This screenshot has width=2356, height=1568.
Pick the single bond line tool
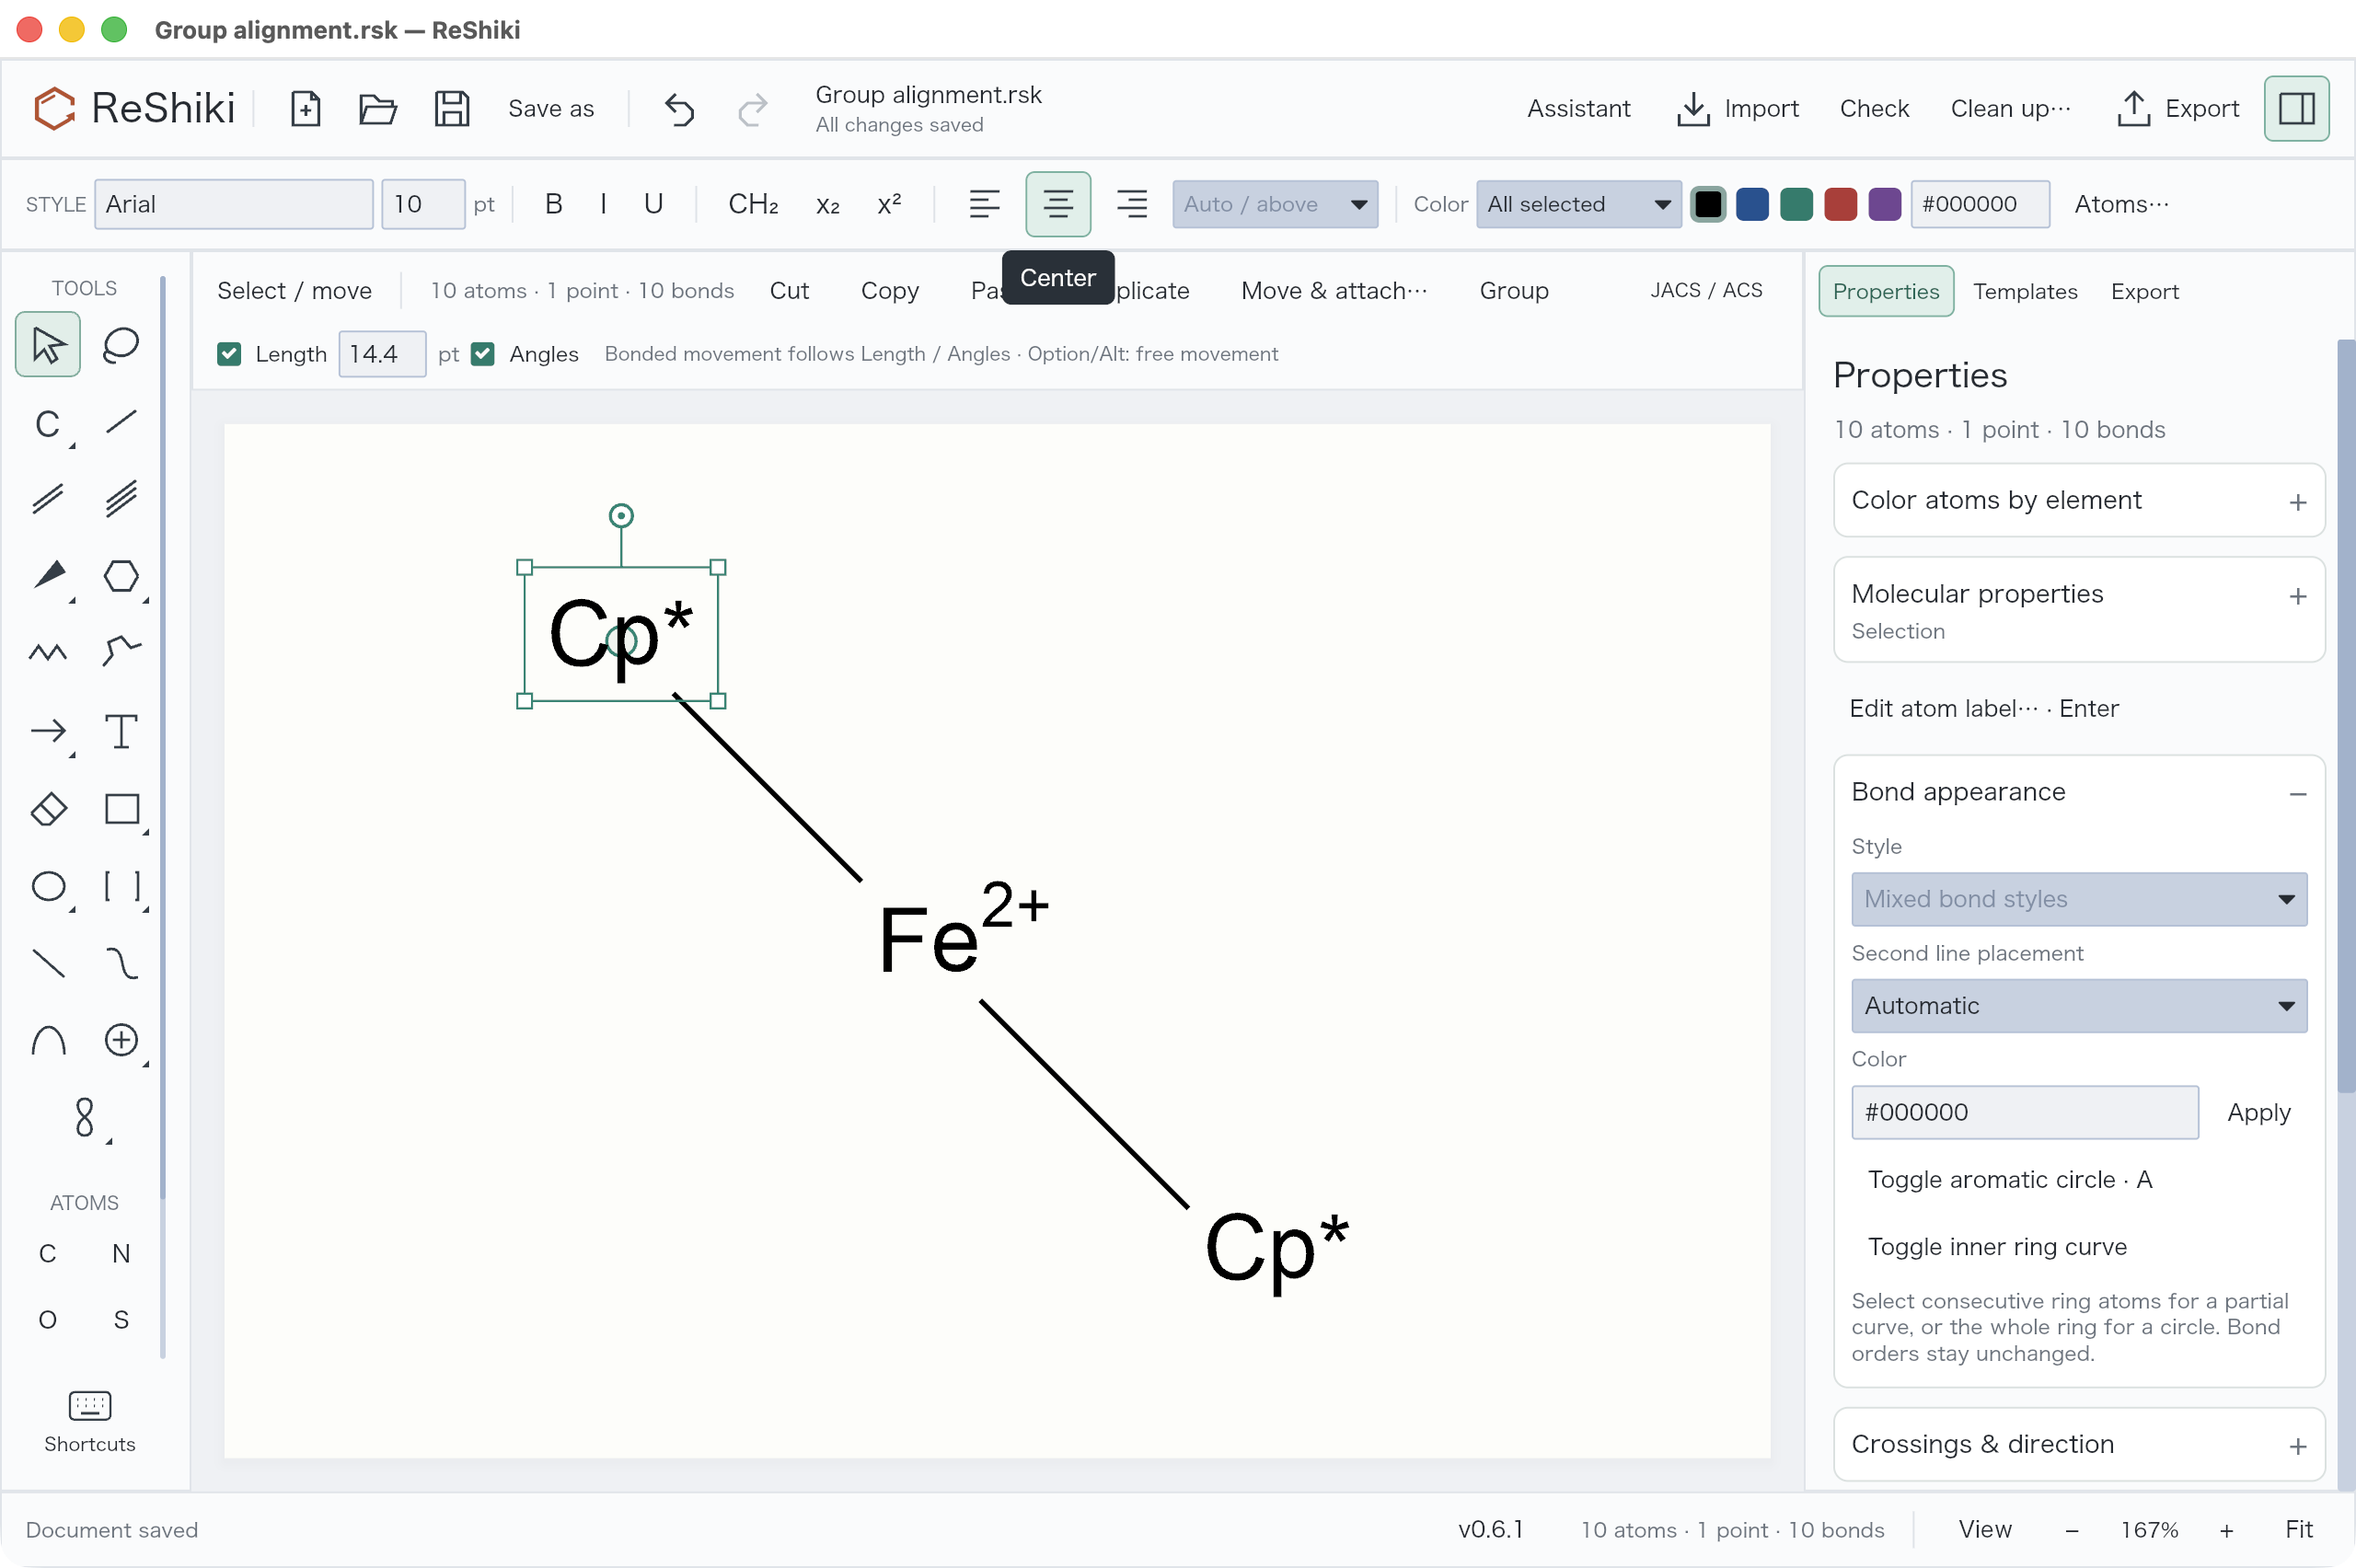pos(121,422)
